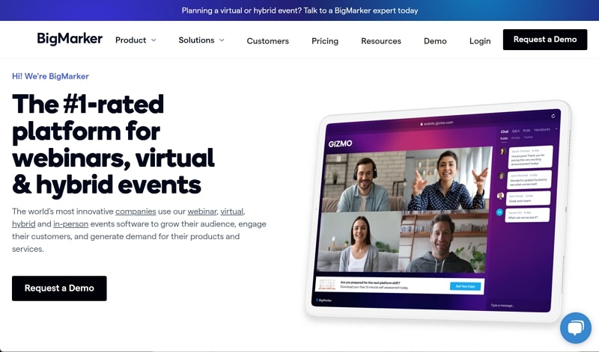The image size is (599, 352).
Task: Open the live chat bubble icon
Action: pos(576,327)
